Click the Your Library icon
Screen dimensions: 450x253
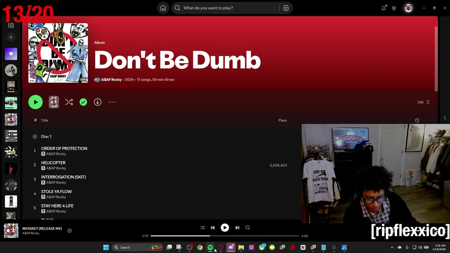coord(11,25)
